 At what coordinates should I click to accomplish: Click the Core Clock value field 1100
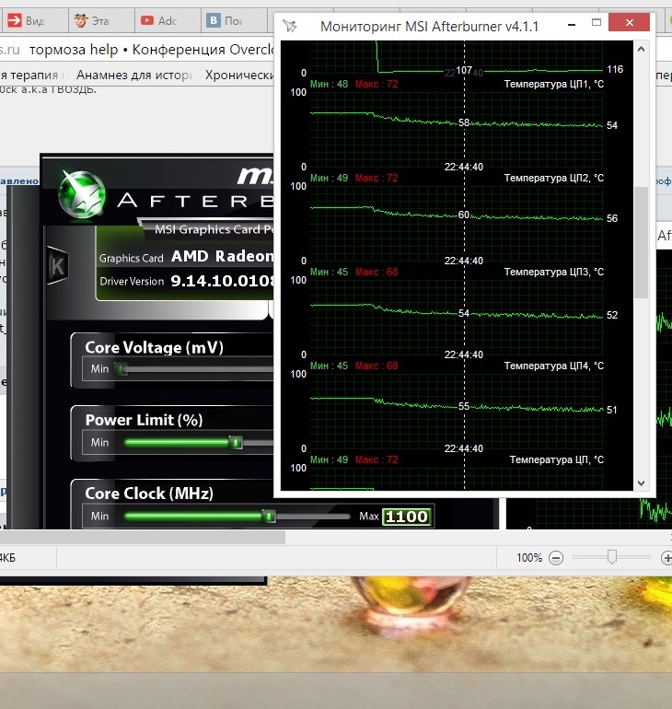click(406, 517)
